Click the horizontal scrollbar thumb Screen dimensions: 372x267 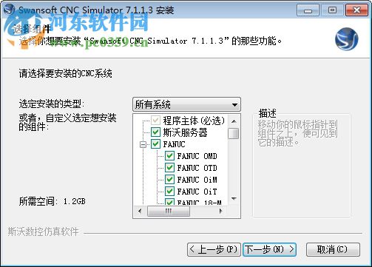tap(169, 211)
